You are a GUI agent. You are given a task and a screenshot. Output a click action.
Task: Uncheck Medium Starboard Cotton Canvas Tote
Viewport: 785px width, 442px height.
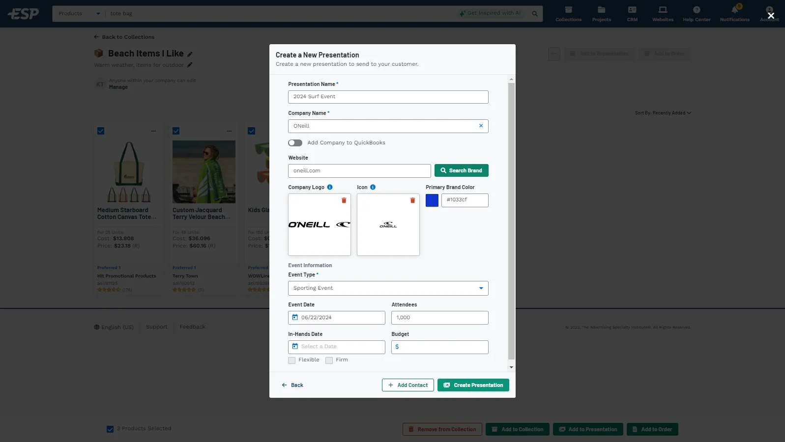coord(101,131)
